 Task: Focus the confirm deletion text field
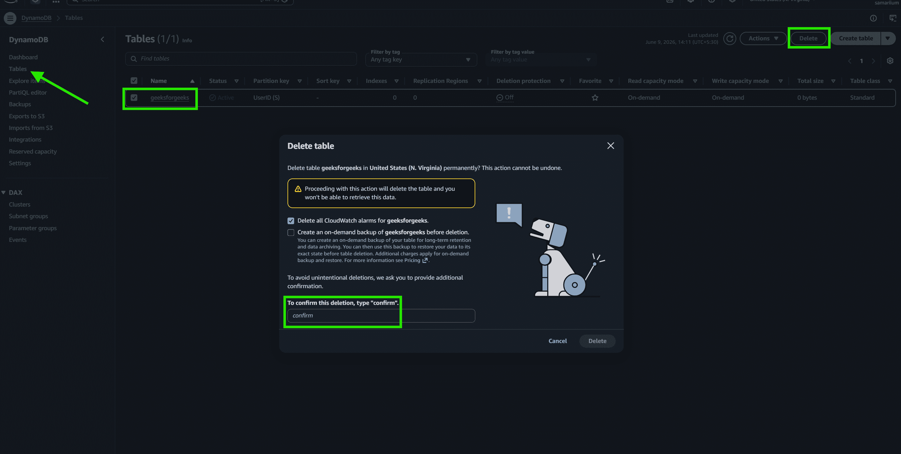pyautogui.click(x=381, y=316)
